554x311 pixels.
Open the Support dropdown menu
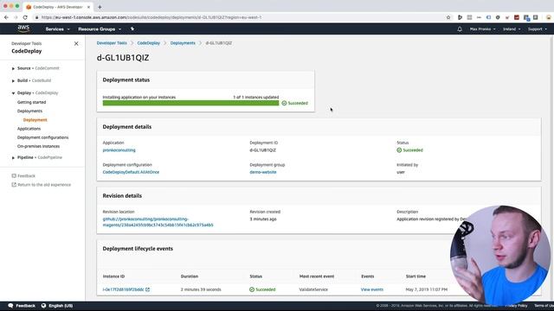point(538,29)
